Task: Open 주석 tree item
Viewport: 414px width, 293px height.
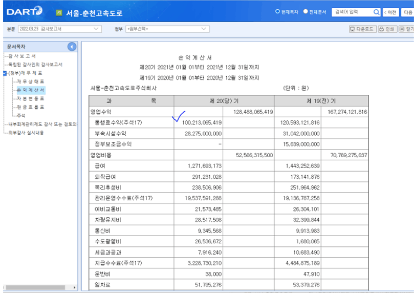Action: 21,115
